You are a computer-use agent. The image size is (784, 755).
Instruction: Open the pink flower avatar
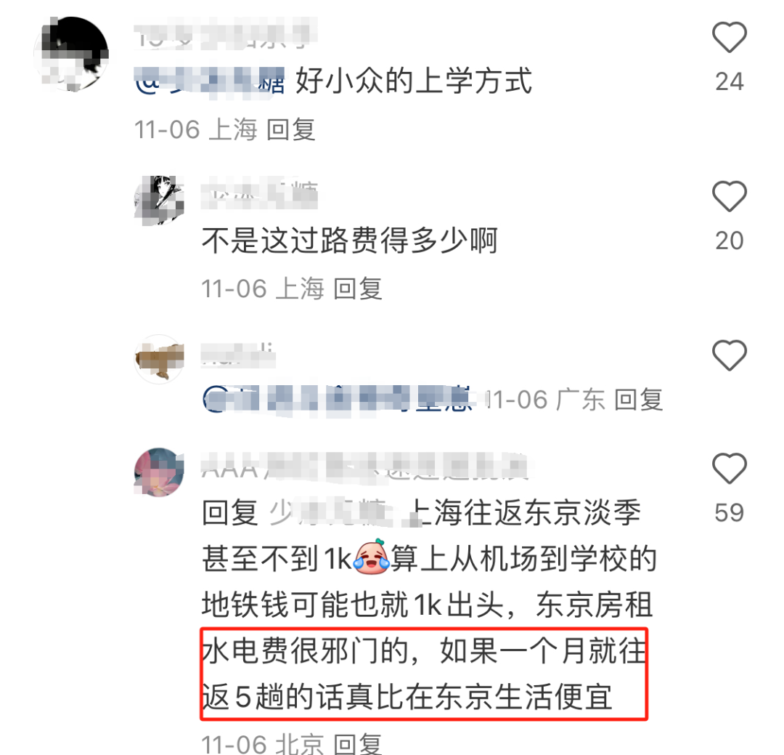[160, 472]
